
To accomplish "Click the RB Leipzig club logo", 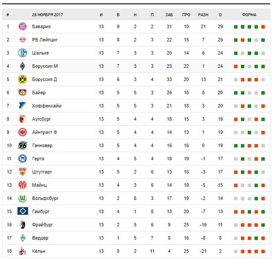I will pos(23,40).
